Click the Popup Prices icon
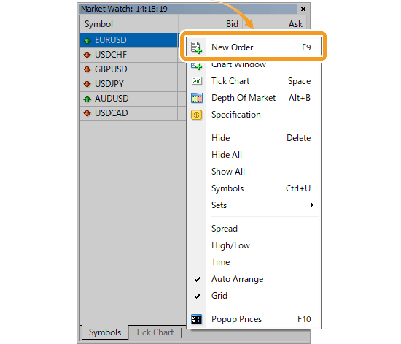 pyautogui.click(x=197, y=319)
